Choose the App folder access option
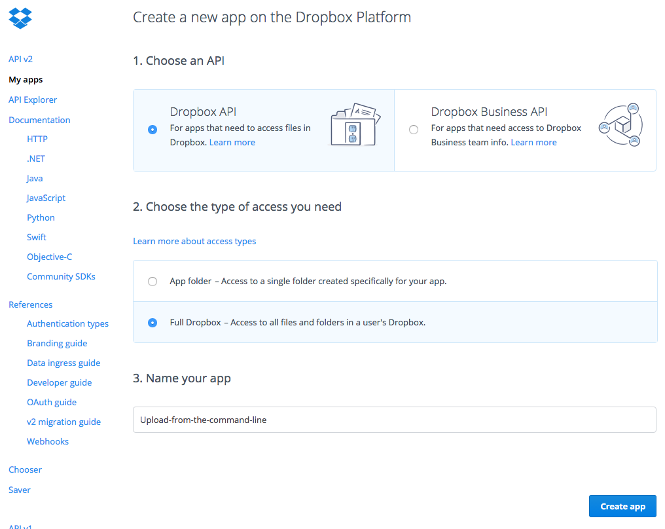665x529 pixels. (153, 282)
